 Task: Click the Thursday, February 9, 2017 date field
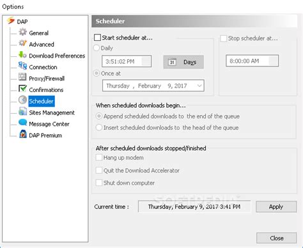153,86
